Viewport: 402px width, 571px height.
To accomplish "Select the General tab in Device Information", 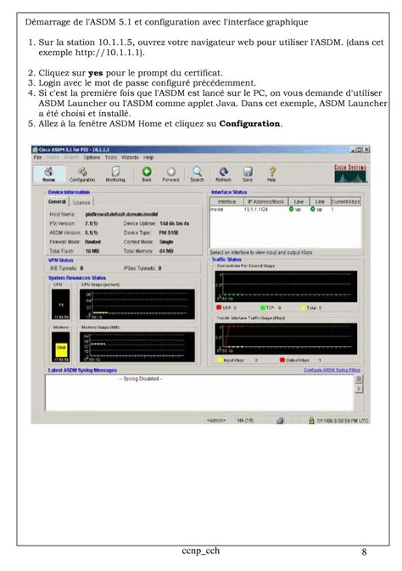I will (58, 201).
